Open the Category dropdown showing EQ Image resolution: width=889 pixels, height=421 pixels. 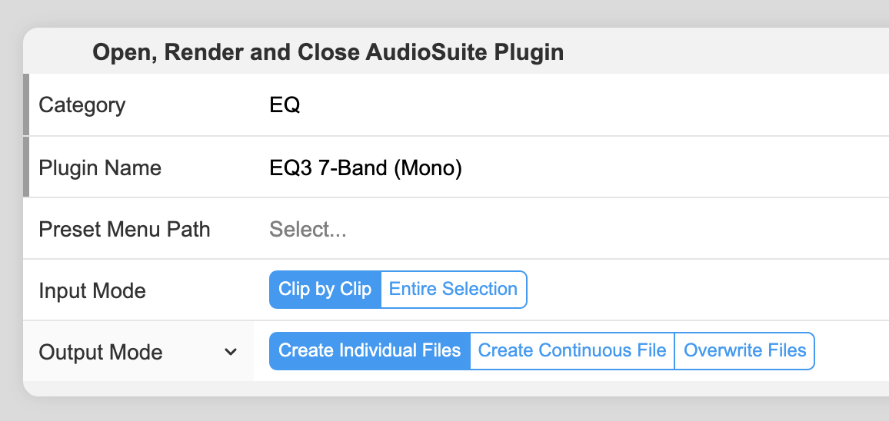(x=285, y=105)
